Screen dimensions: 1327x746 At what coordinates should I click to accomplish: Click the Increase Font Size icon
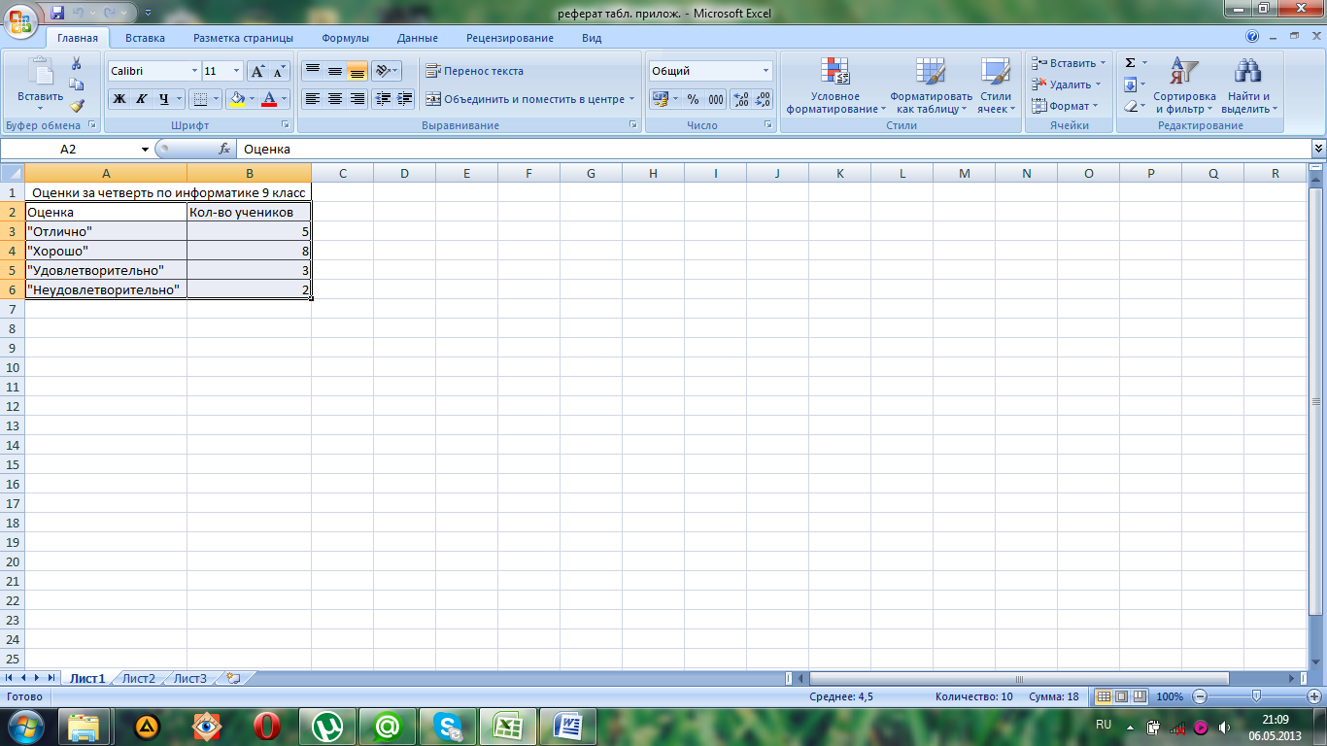click(x=257, y=71)
